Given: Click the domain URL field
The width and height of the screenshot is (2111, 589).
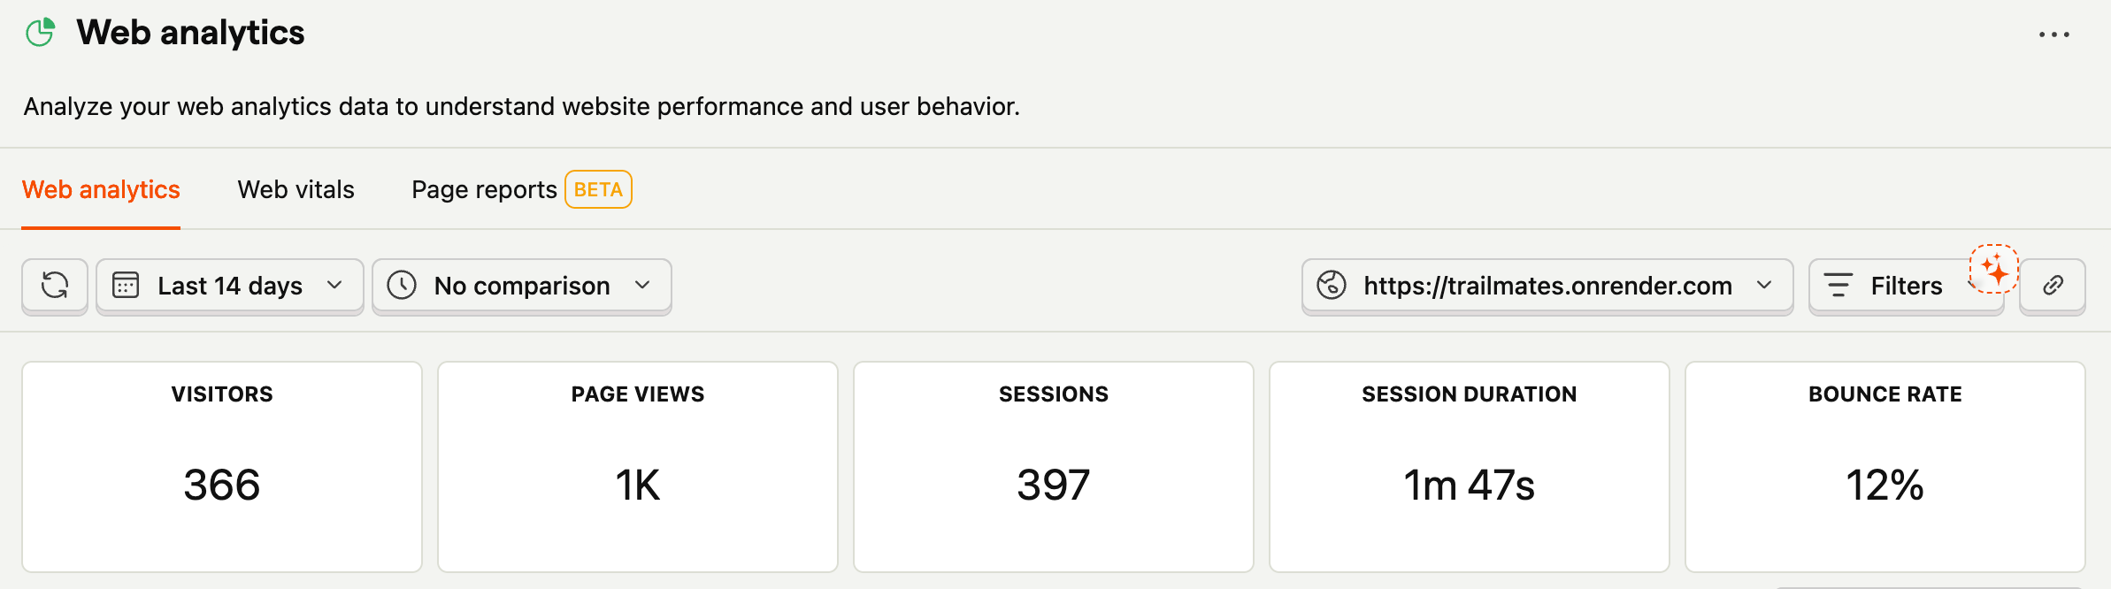Looking at the screenshot, I should (x=1547, y=285).
